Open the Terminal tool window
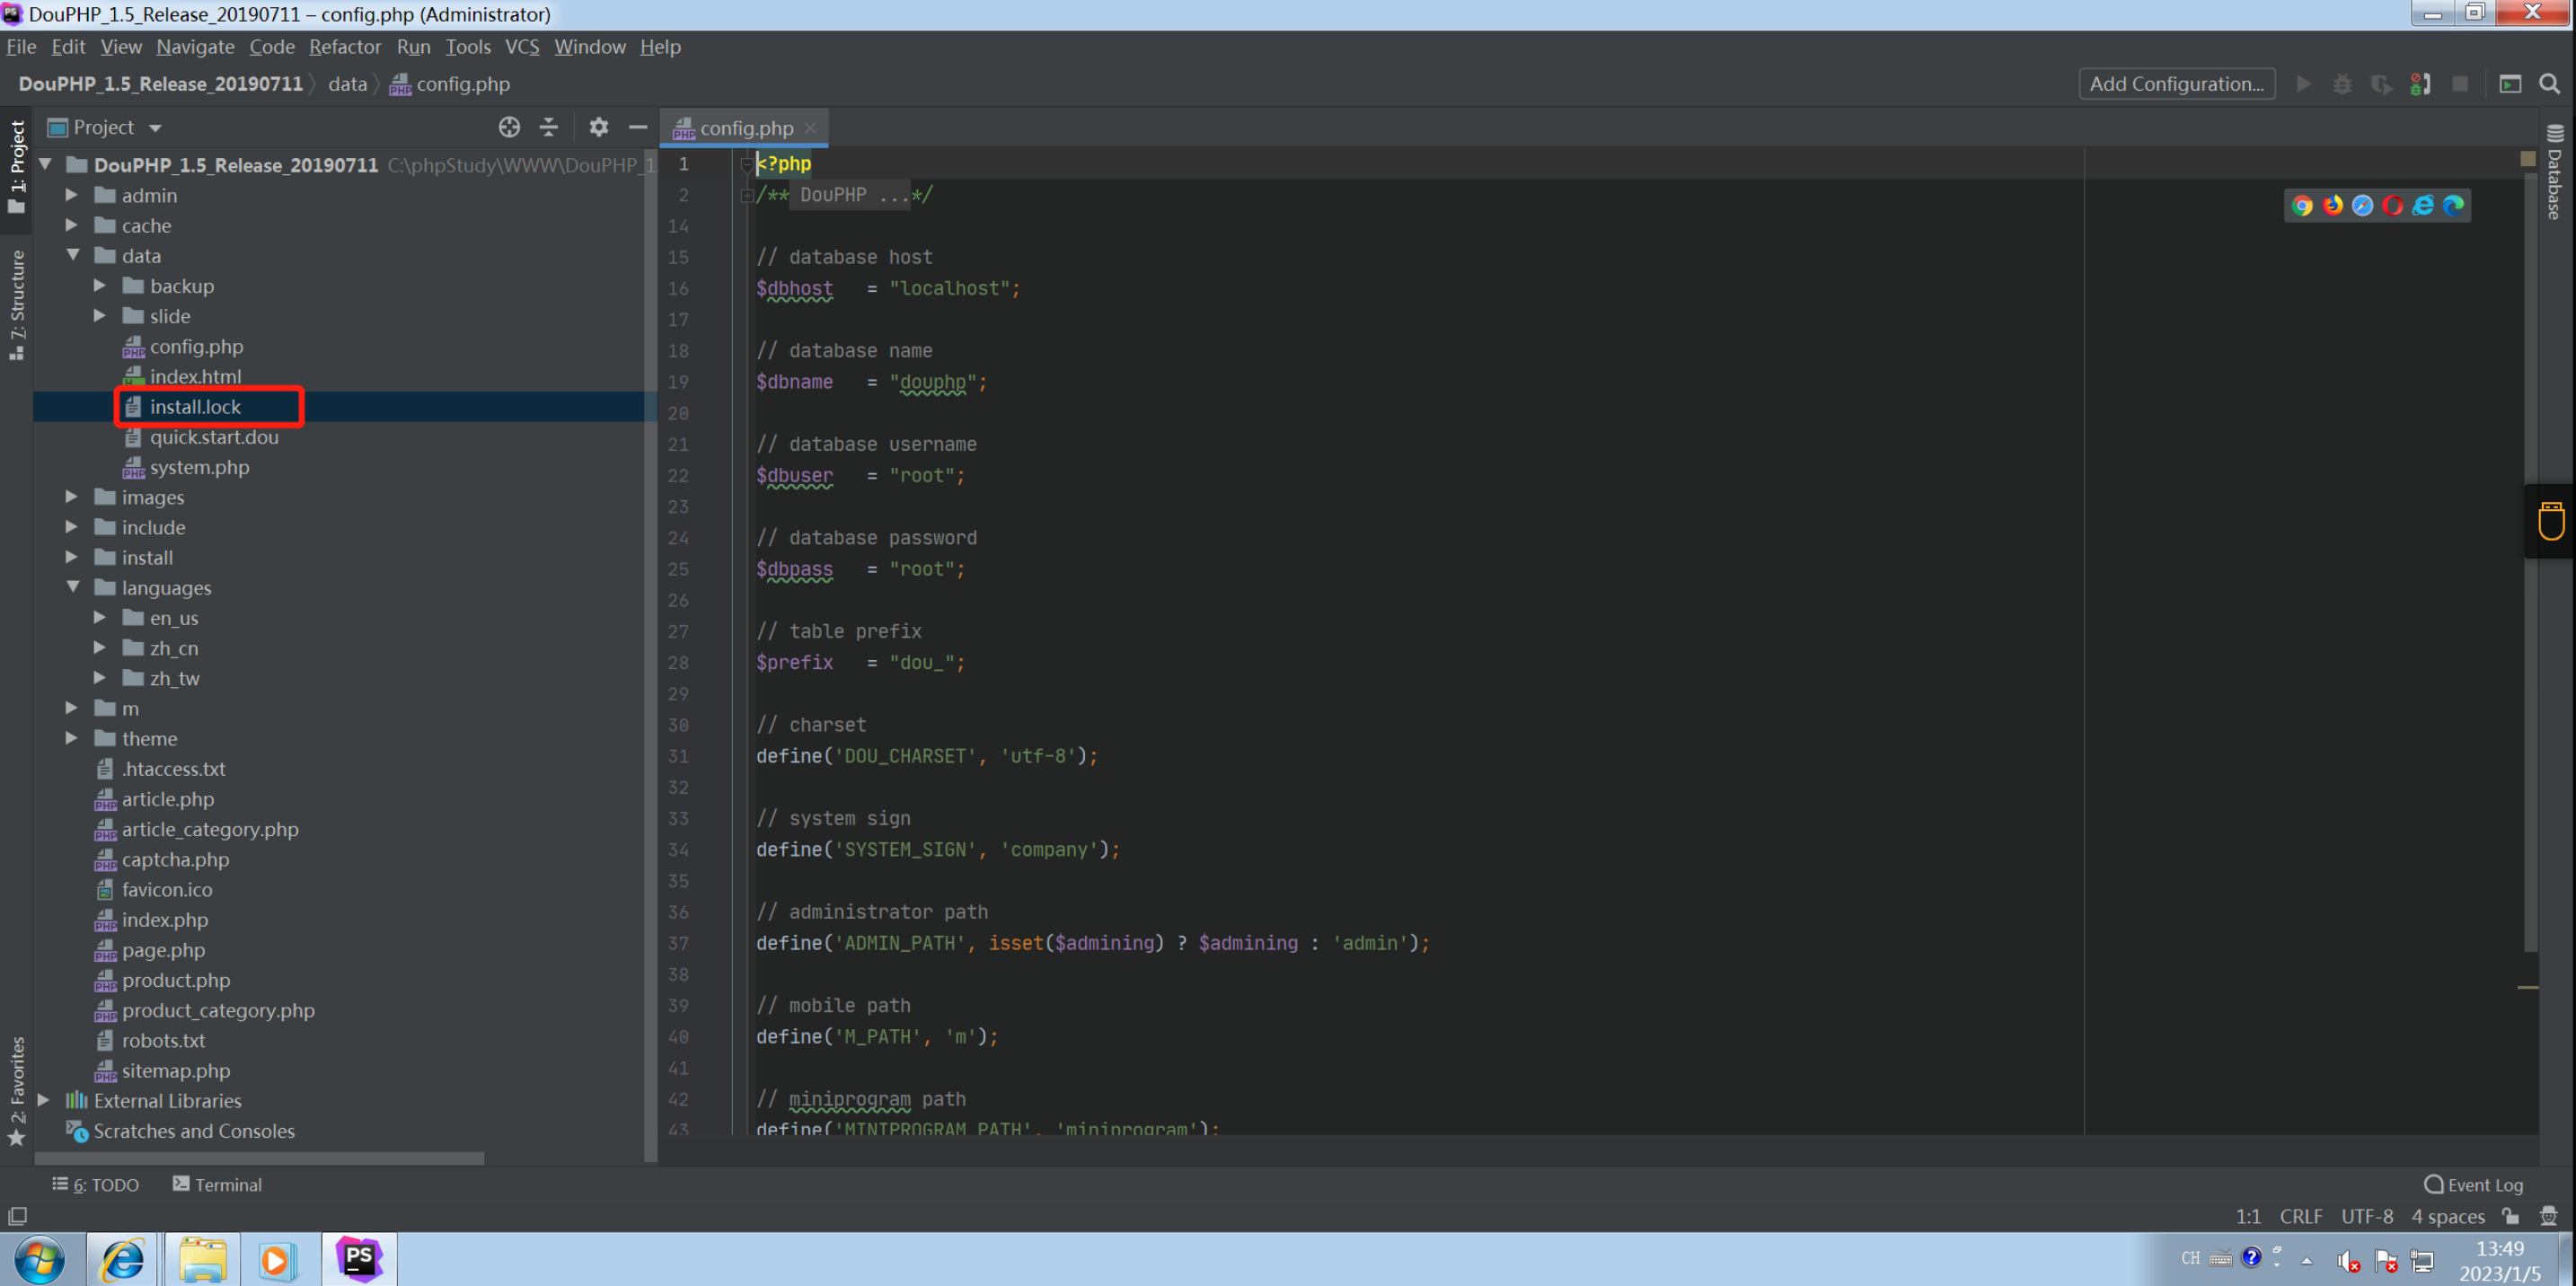Image resolution: width=2576 pixels, height=1286 pixels. tap(217, 1184)
